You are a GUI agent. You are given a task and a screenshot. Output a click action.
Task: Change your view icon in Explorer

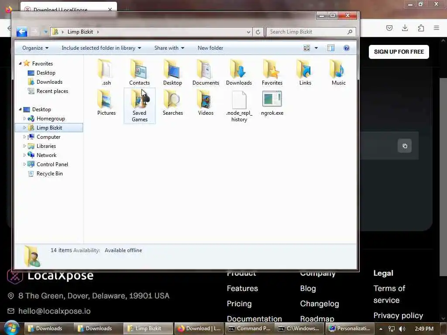[307, 48]
